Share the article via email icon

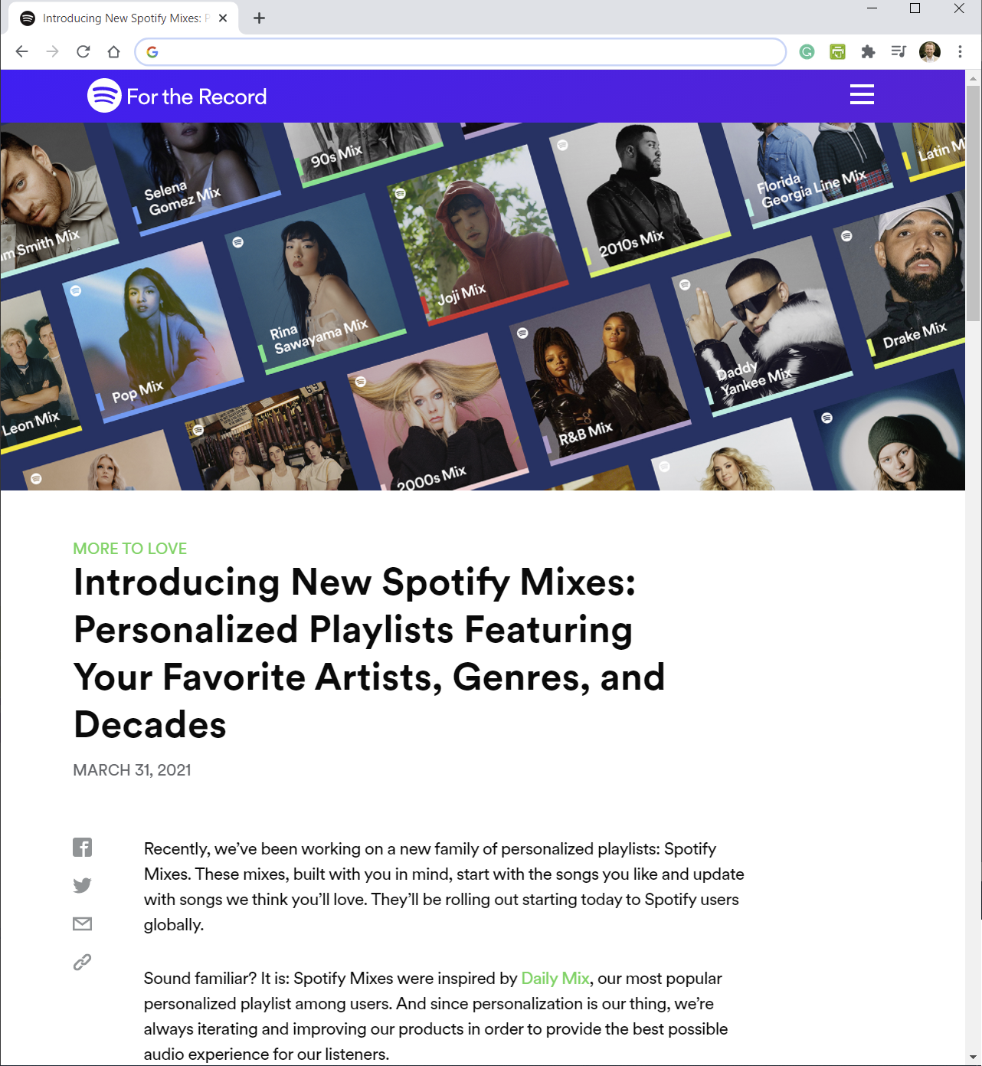(x=82, y=923)
